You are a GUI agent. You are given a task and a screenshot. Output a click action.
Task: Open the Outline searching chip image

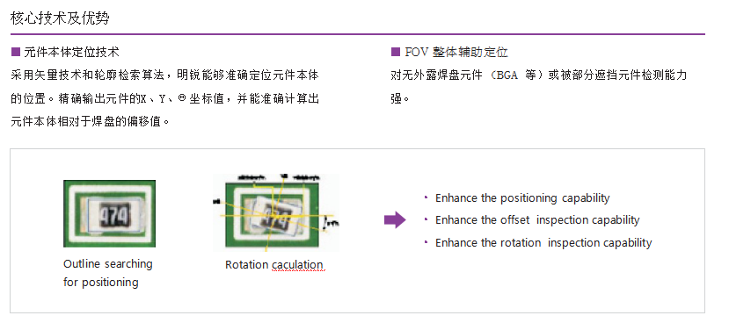[109, 213]
